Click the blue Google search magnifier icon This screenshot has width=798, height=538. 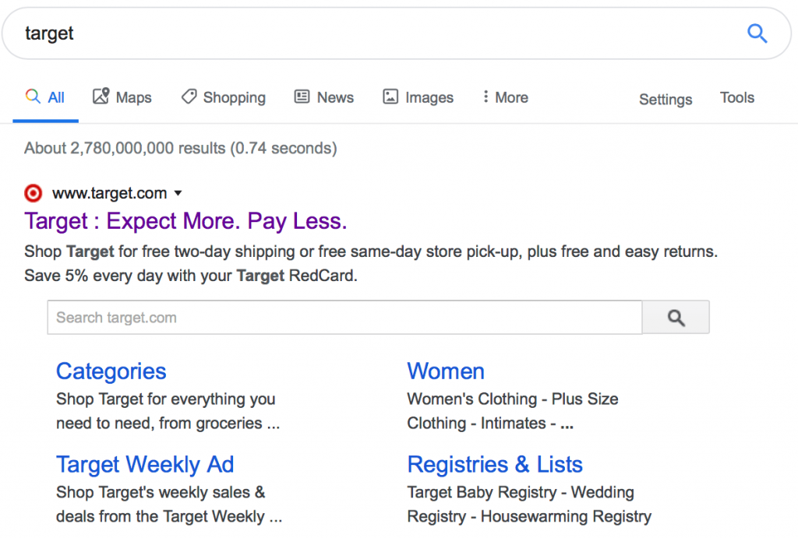coord(757,33)
